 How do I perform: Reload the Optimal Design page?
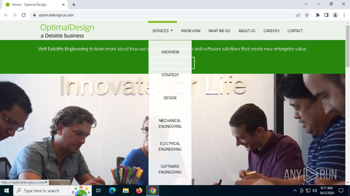(x=24, y=15)
